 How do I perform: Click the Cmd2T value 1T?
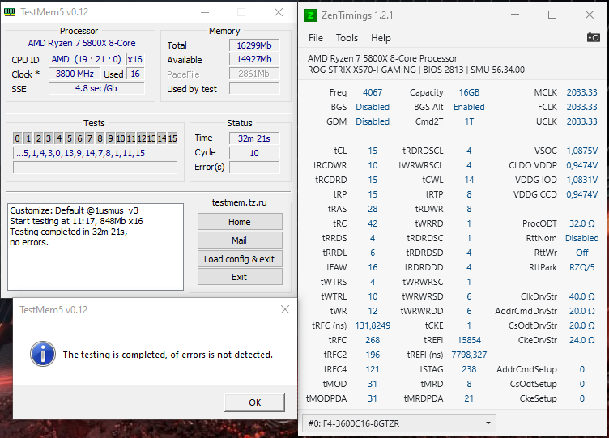[x=469, y=121]
